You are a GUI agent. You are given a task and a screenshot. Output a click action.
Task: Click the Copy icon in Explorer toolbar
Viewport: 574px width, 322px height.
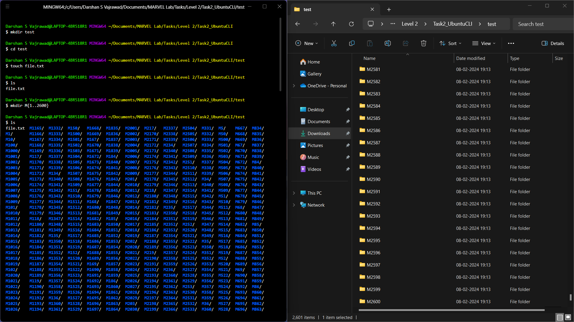(352, 44)
